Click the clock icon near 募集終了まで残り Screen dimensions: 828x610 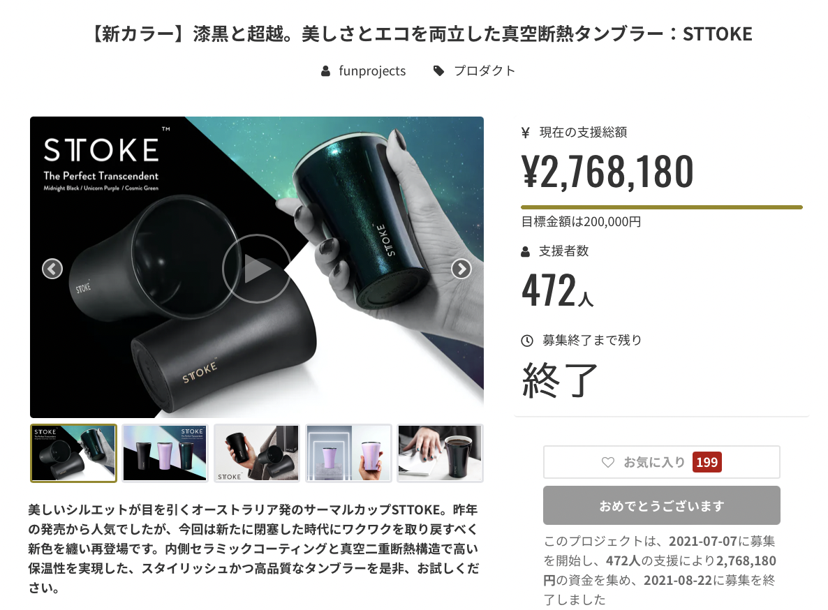point(527,341)
